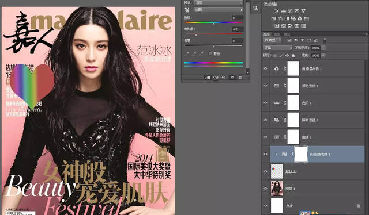Open the layer blending mode dropdown

(278, 48)
